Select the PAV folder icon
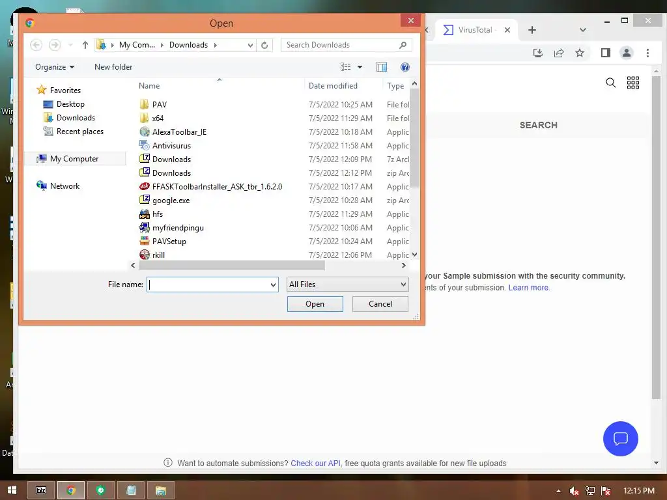Image resolution: width=667 pixels, height=500 pixels. (144, 104)
